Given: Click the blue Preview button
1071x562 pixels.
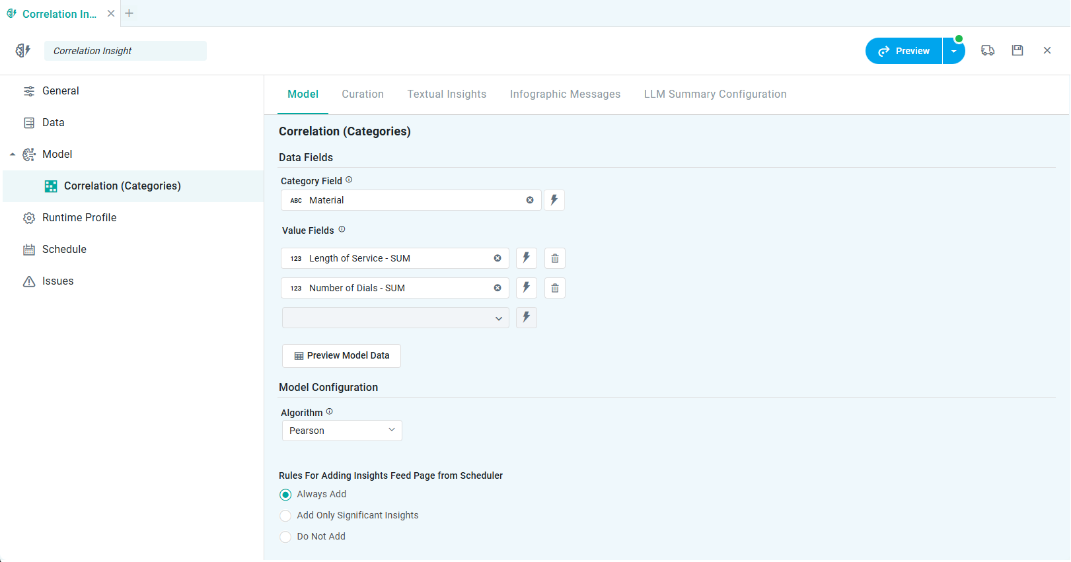Looking at the screenshot, I should [x=904, y=51].
